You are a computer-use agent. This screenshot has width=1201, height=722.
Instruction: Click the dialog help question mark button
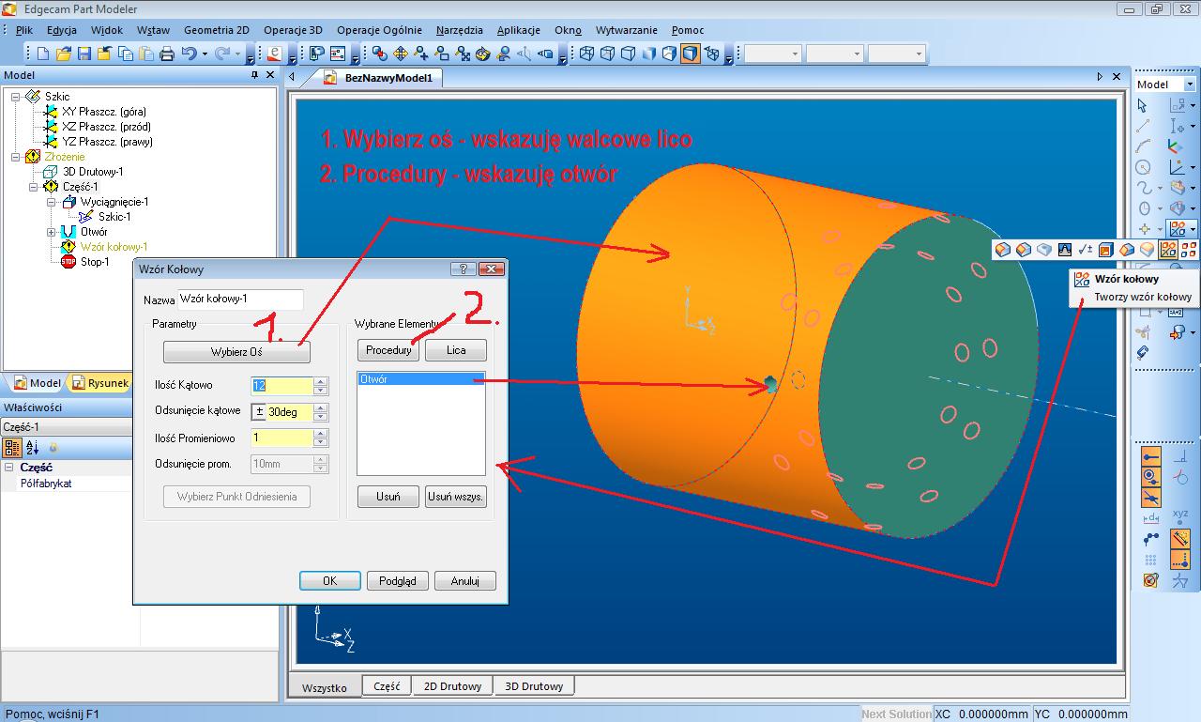(463, 269)
